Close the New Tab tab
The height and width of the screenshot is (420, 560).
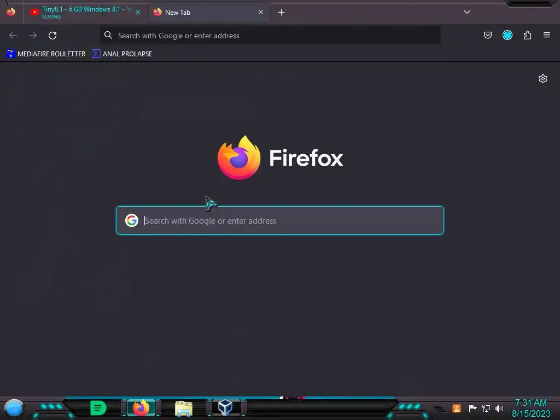pos(261,12)
